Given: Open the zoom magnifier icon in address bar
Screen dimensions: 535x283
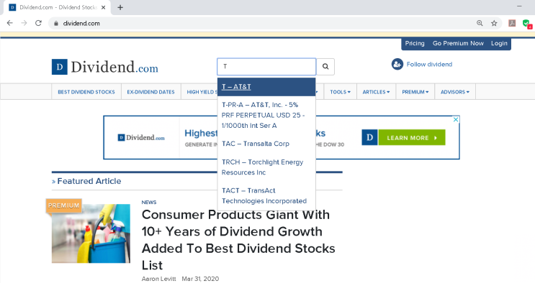Looking at the screenshot, I should pyautogui.click(x=480, y=23).
